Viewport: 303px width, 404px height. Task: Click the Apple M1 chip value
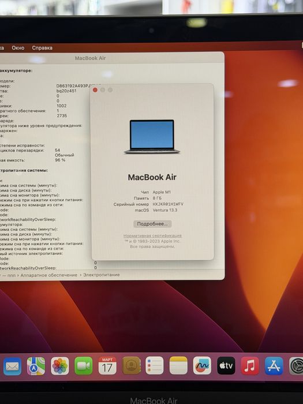(162, 192)
